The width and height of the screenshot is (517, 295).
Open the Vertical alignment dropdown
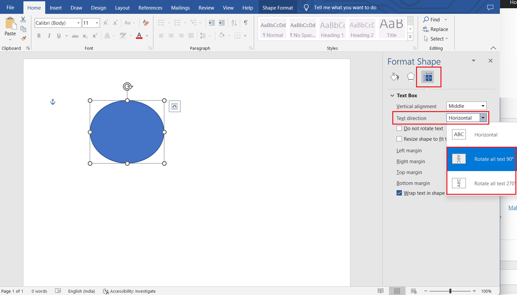(x=466, y=106)
